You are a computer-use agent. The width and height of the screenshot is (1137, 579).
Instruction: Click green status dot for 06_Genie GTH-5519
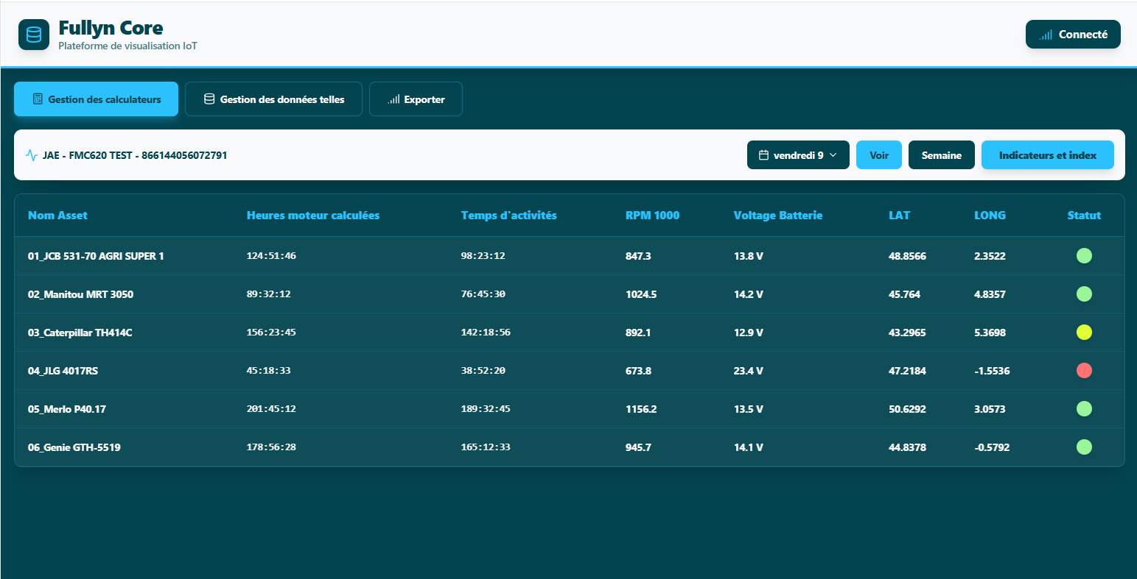pos(1084,447)
